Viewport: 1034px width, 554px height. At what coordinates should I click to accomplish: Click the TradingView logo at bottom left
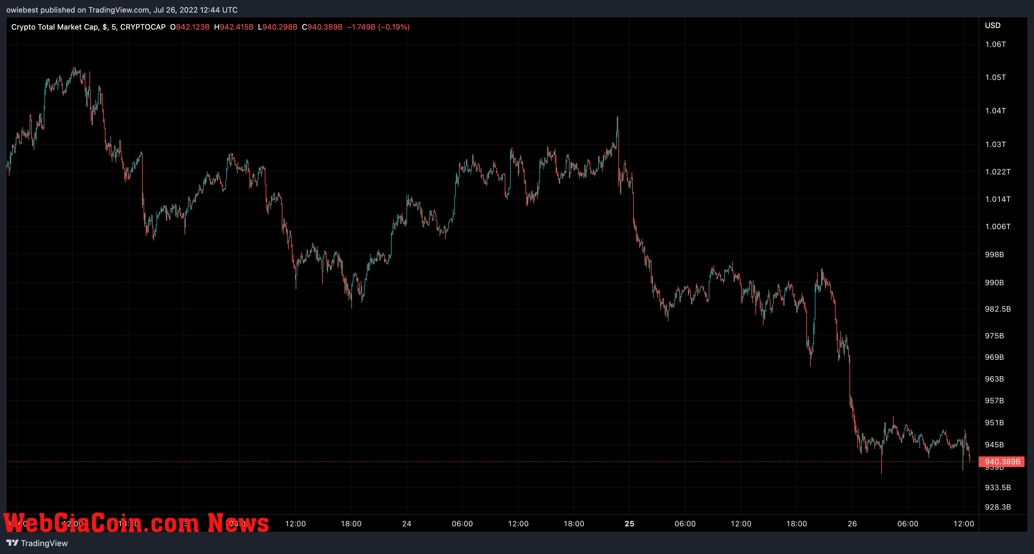[37, 543]
